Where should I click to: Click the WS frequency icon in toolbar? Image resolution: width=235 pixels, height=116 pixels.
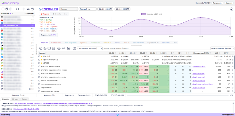[69, 48]
